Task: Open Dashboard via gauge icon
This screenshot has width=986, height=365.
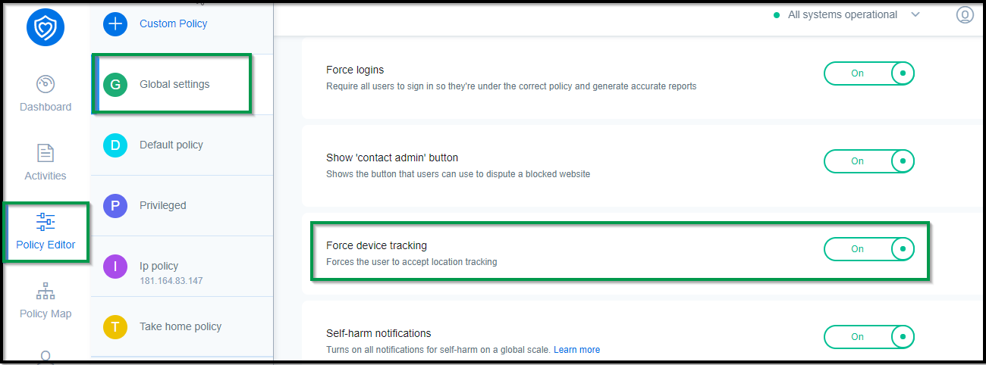Action: coord(46,83)
